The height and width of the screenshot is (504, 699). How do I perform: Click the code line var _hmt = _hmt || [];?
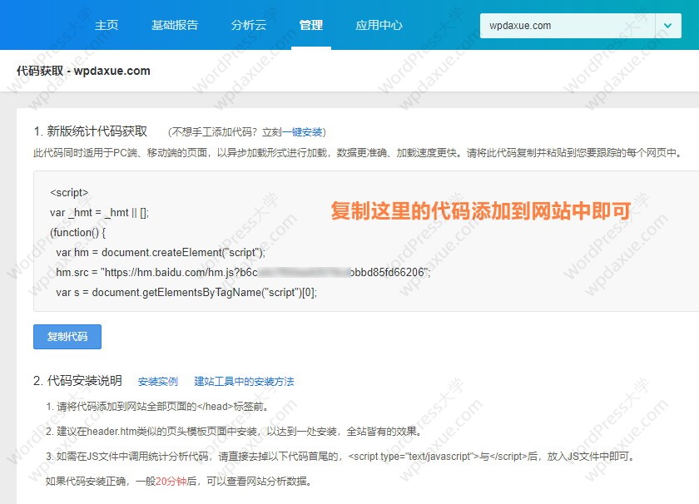tap(99, 213)
